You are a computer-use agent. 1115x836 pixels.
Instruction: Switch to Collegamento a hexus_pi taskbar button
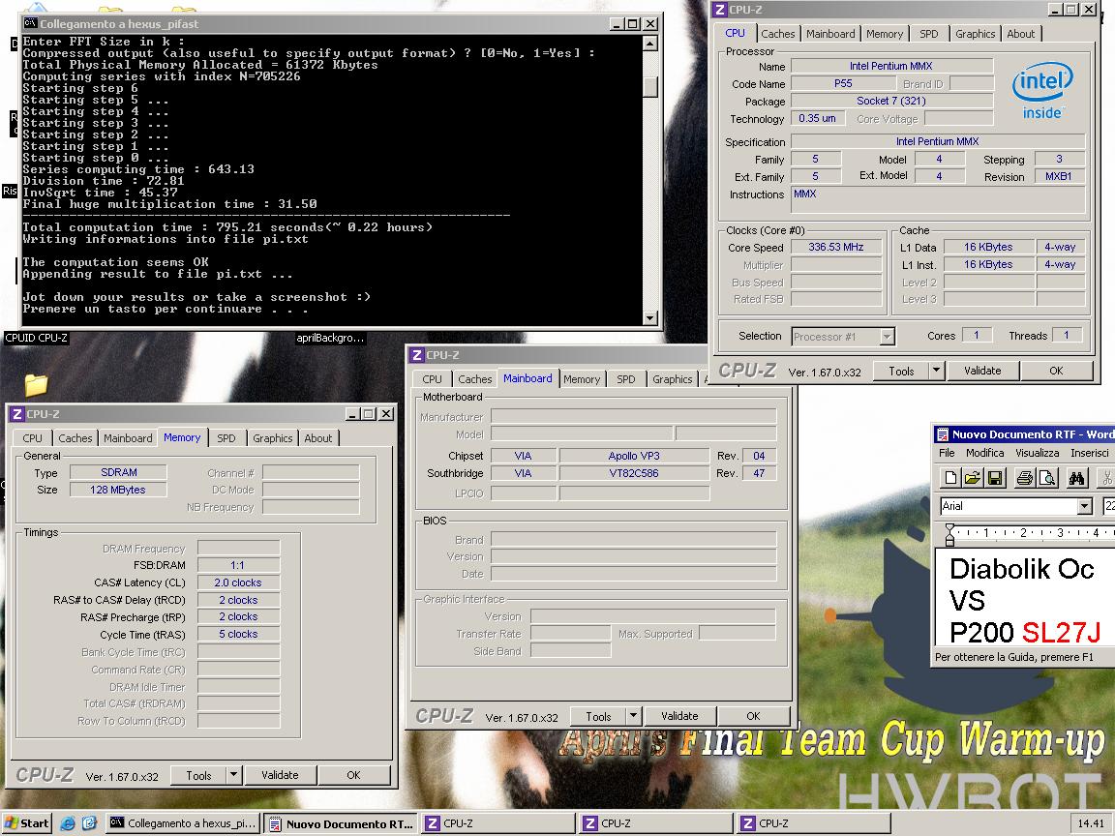[x=184, y=823]
